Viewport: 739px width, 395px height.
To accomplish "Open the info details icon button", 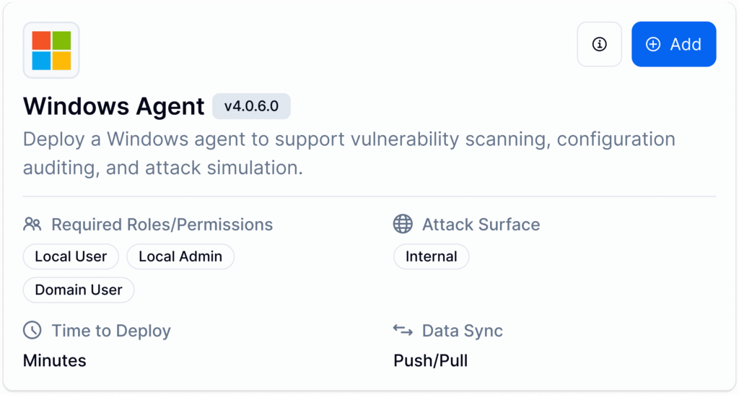I will click(599, 44).
